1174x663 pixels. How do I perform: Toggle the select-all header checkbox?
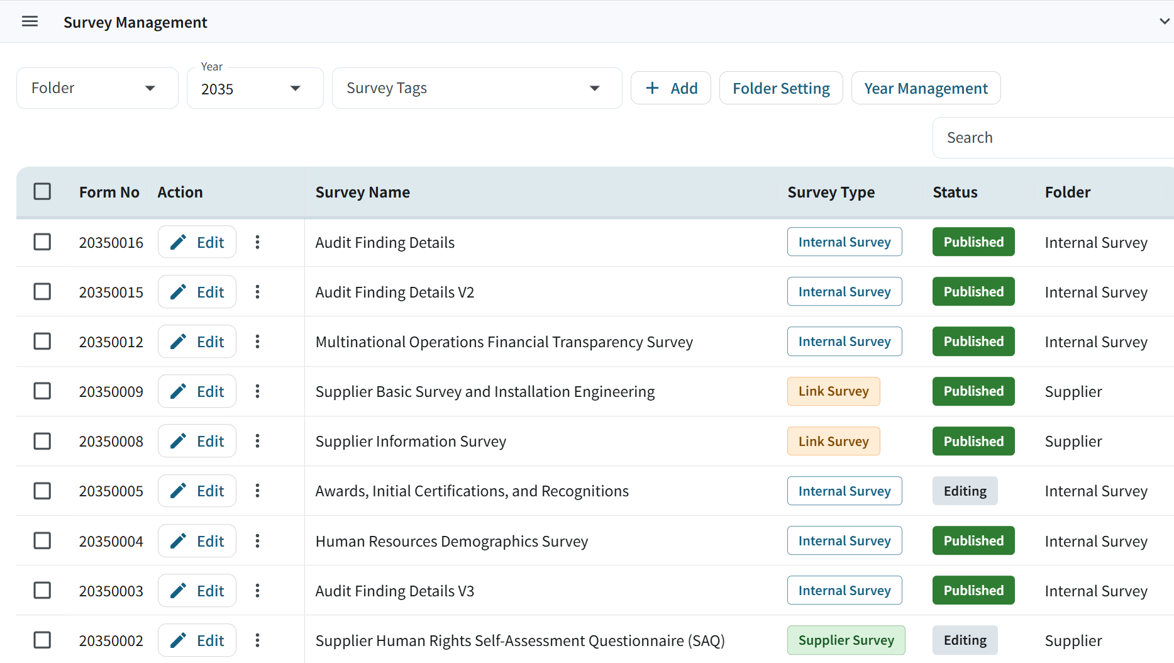[x=42, y=191]
